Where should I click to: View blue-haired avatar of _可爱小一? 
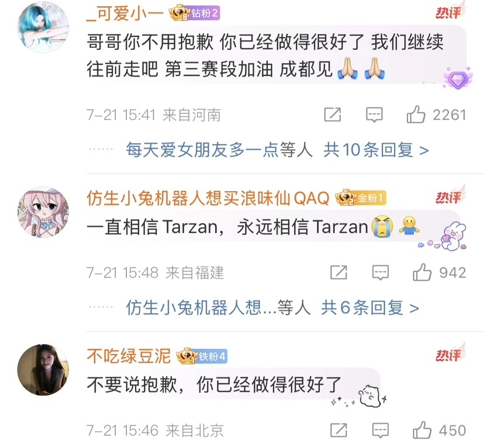(43, 26)
